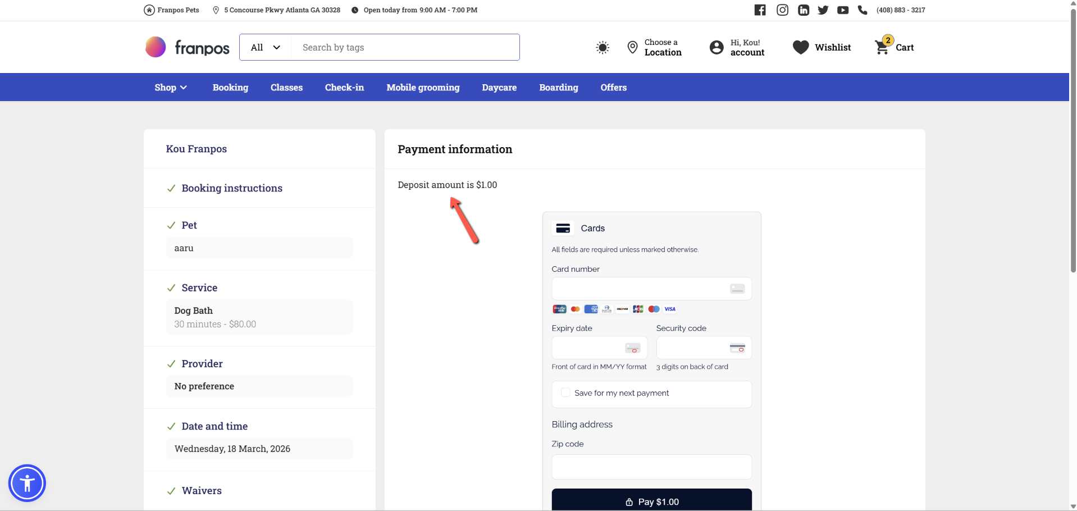
Task: Open the accessibility widget button
Action: 27,483
